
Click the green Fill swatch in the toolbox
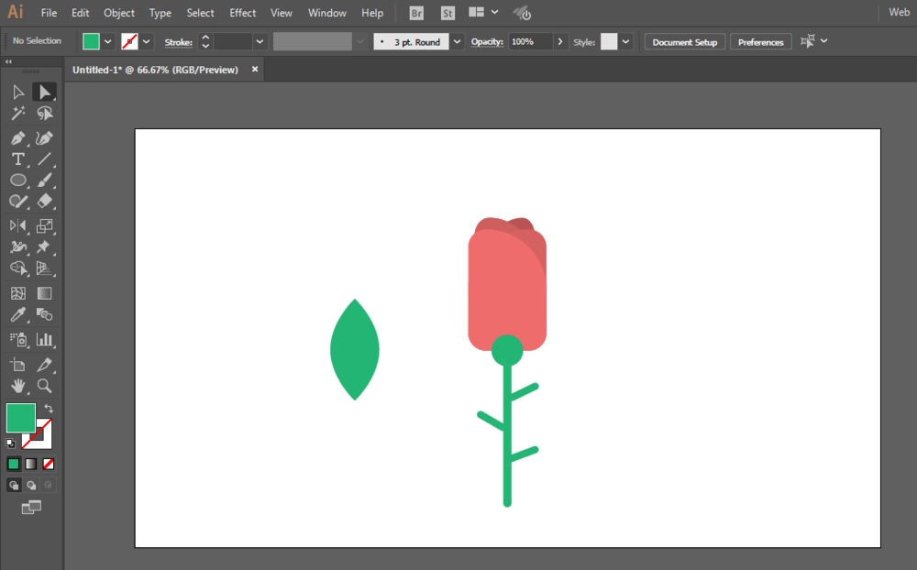(20, 417)
